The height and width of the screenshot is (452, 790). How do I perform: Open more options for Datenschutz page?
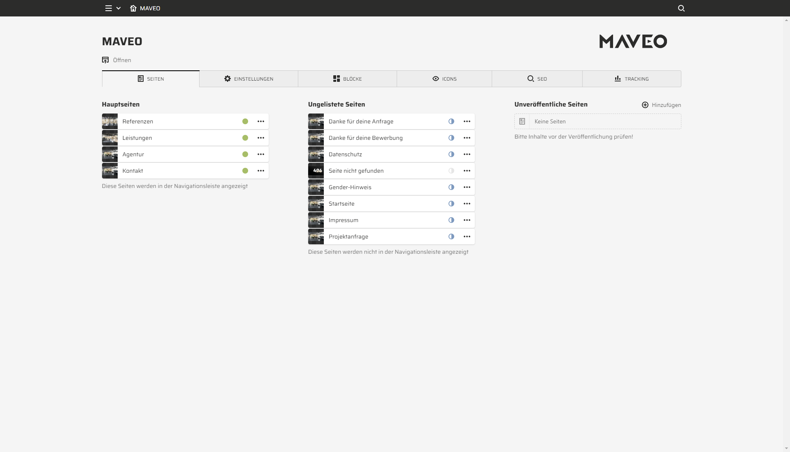[467, 154]
